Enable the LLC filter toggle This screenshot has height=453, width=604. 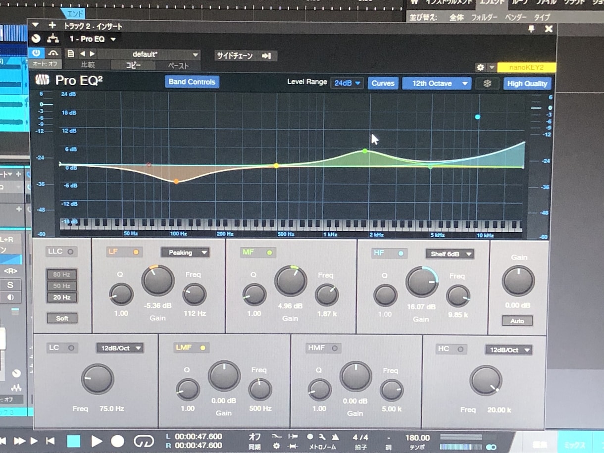[70, 252]
